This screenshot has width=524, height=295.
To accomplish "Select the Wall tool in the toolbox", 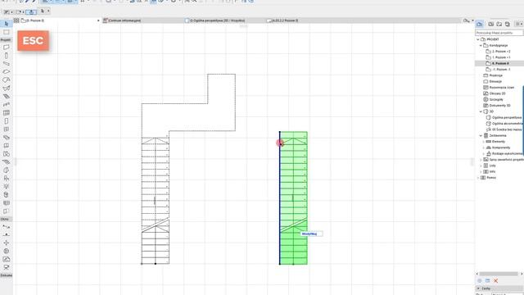I will pyautogui.click(x=7, y=48).
